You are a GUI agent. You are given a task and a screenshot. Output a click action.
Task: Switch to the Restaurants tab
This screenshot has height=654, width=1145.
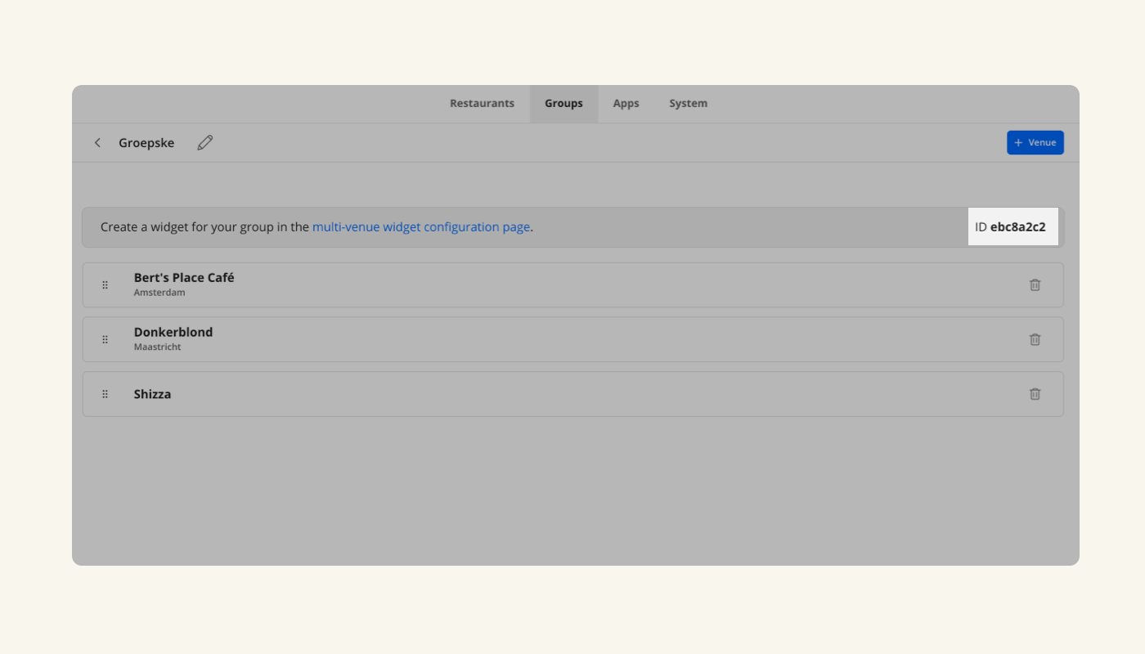[x=482, y=104]
